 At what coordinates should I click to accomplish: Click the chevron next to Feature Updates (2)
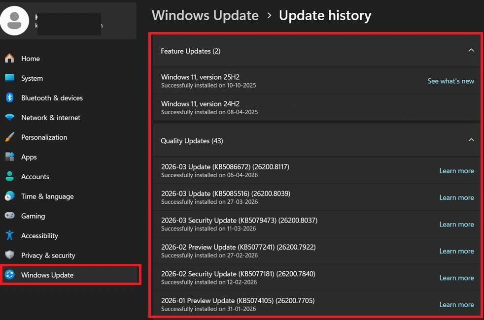(471, 50)
